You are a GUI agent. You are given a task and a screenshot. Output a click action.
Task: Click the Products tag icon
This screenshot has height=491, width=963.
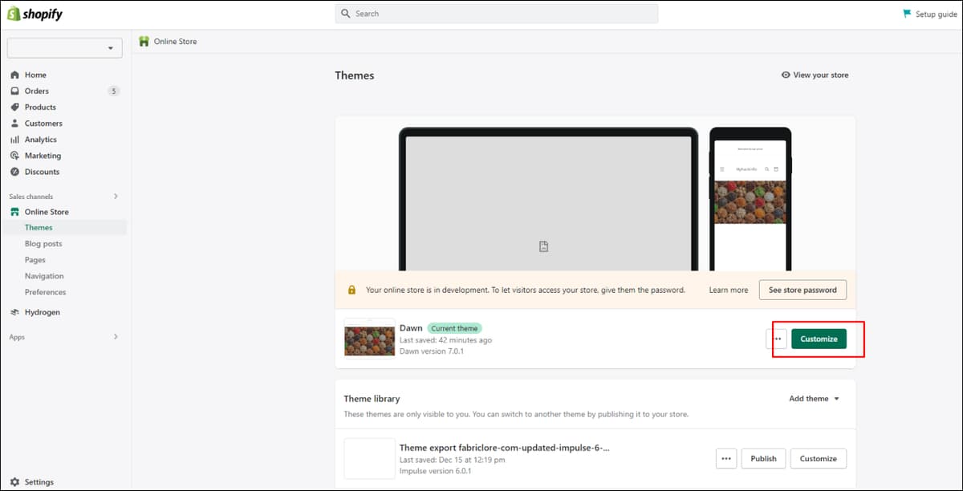[14, 107]
